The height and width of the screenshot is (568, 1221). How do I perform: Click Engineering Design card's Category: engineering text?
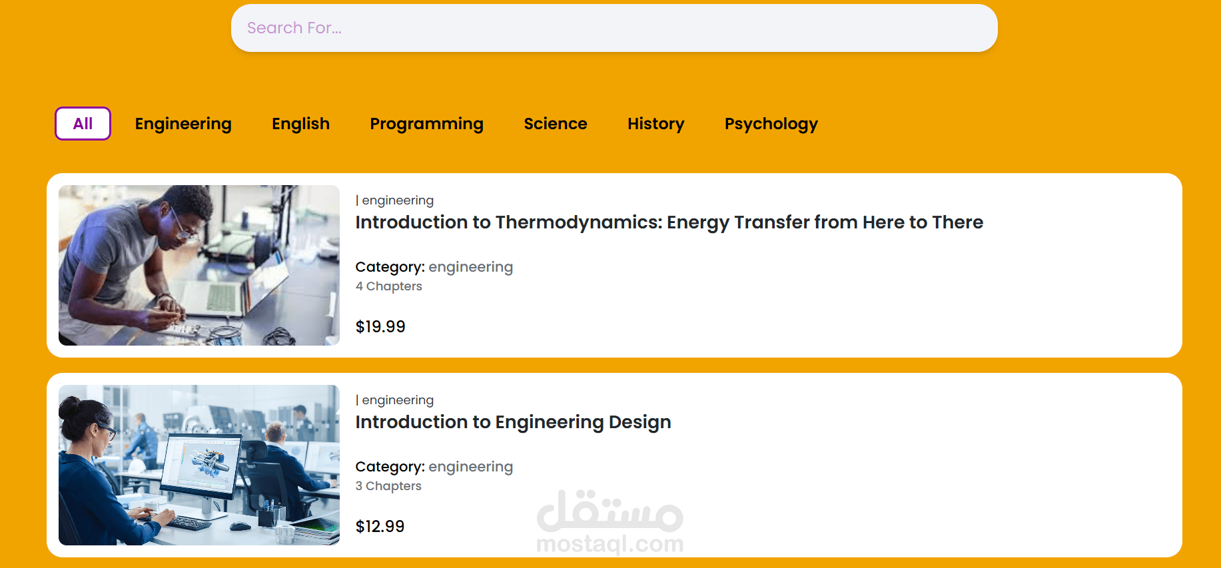(x=434, y=467)
